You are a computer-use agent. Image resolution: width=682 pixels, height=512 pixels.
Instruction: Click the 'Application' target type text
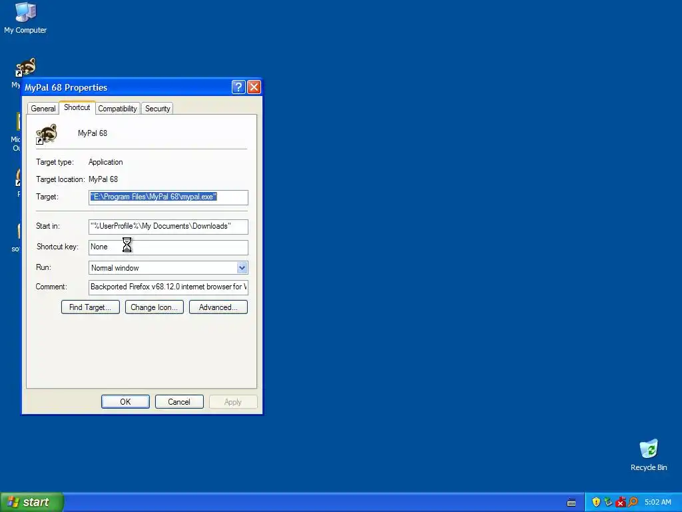(106, 162)
